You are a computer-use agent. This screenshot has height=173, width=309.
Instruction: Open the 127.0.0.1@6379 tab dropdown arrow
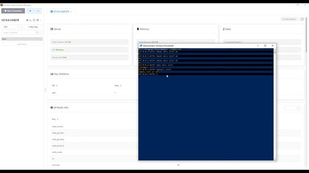pos(71,12)
